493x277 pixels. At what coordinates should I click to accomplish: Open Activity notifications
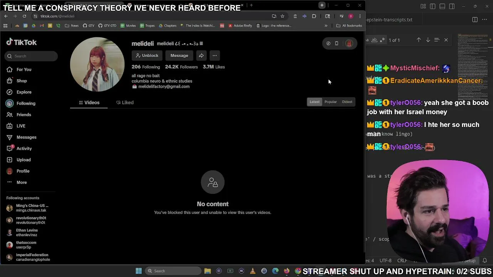[20, 149]
